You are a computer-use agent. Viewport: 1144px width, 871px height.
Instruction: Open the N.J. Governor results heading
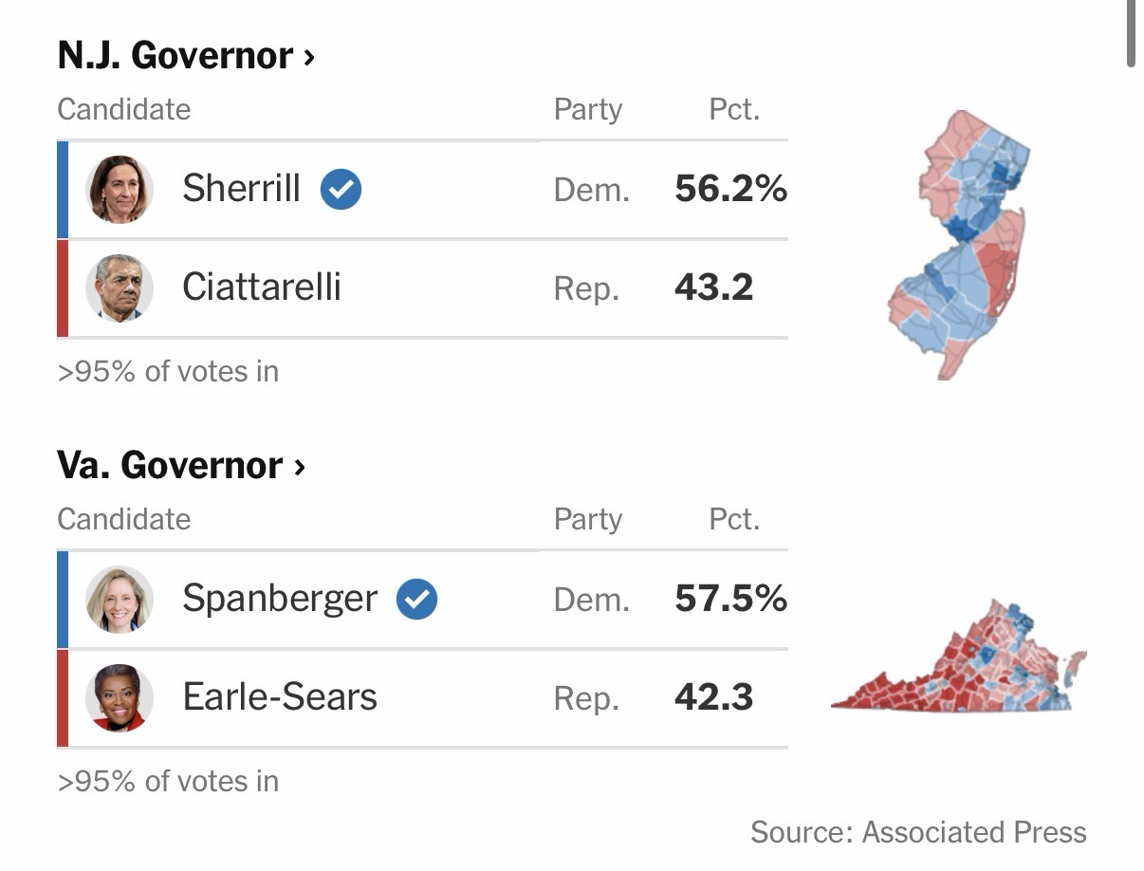175,56
